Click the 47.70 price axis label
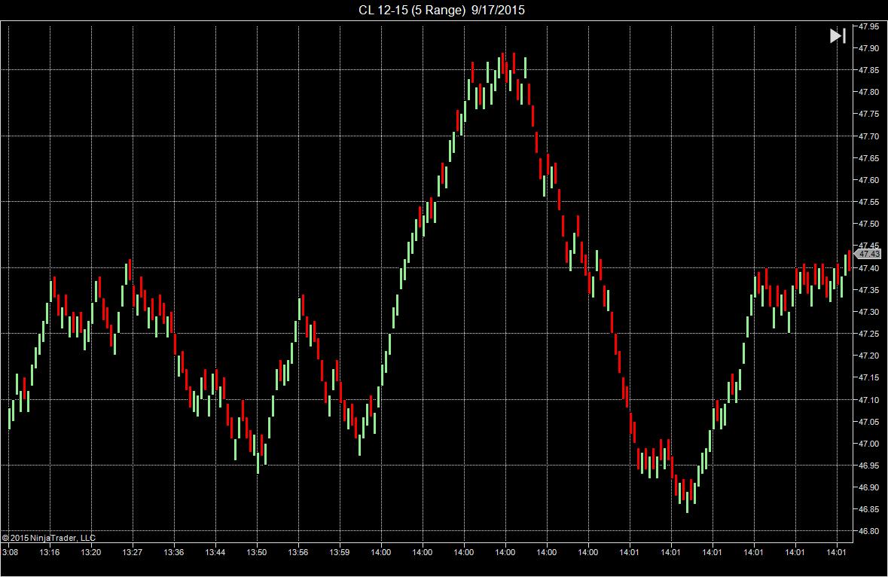The height and width of the screenshot is (577, 888). 869,136
